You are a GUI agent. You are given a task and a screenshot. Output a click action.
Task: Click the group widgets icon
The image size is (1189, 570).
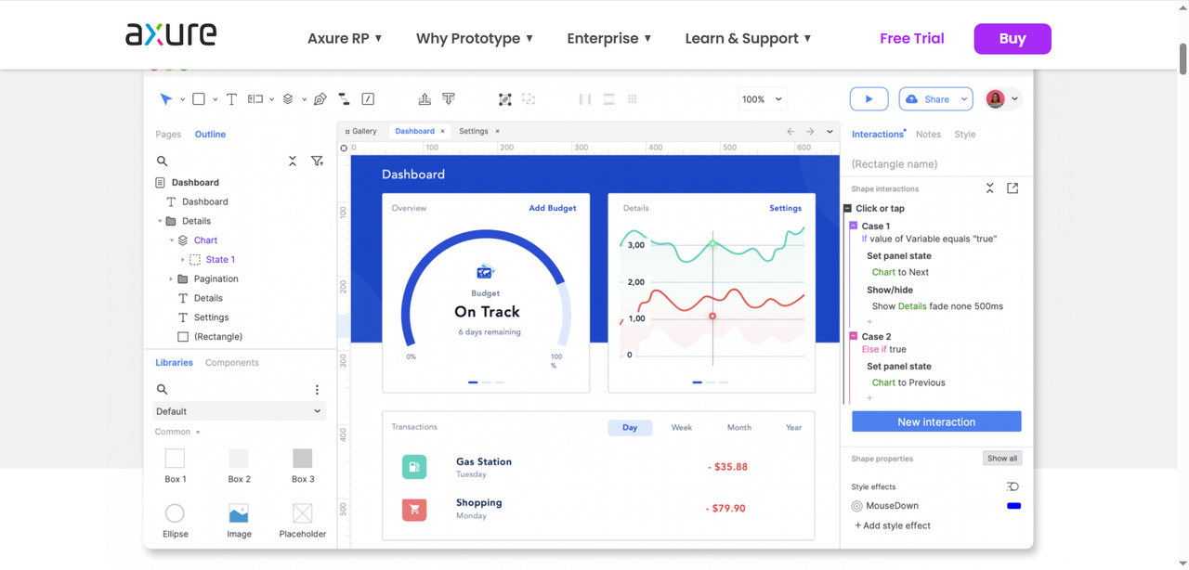point(505,99)
